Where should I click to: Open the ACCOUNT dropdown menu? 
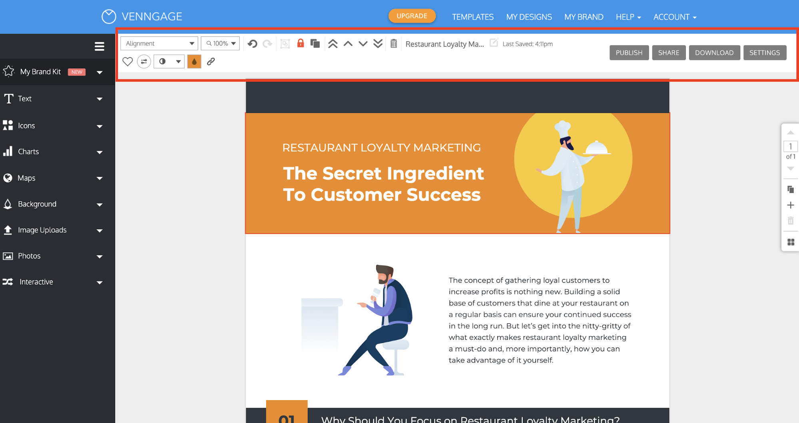click(x=675, y=17)
